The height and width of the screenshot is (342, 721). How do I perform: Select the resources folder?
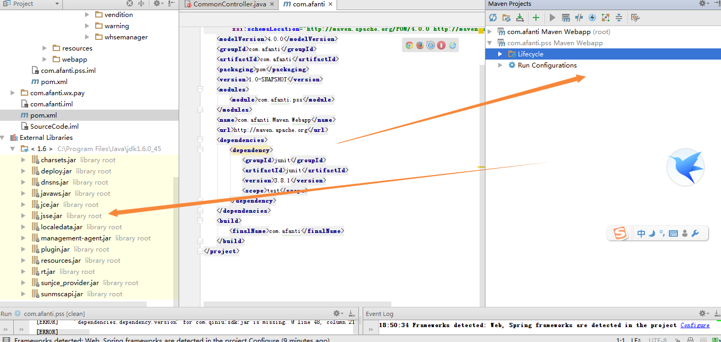[x=72, y=48]
